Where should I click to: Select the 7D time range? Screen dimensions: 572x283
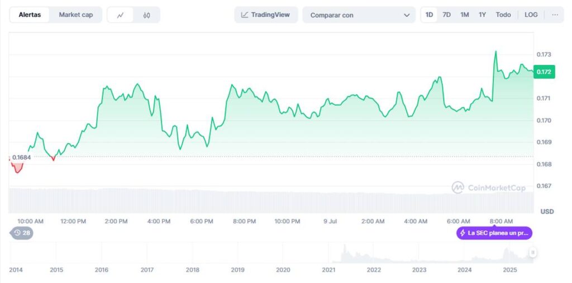[x=446, y=15]
